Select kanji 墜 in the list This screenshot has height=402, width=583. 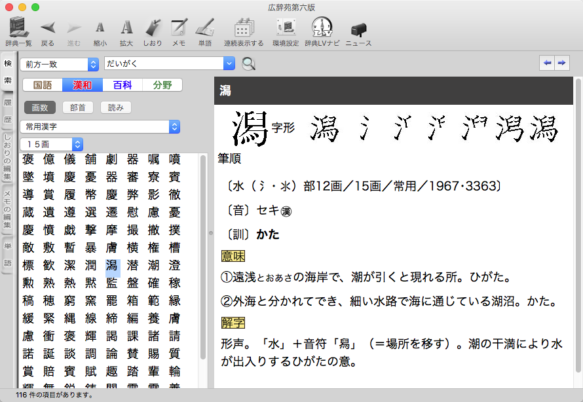[x=28, y=177]
